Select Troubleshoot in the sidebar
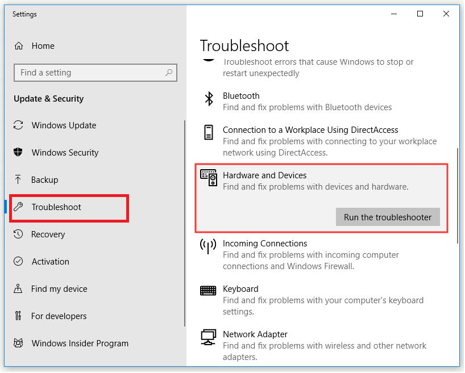The height and width of the screenshot is (373, 465). pos(56,207)
